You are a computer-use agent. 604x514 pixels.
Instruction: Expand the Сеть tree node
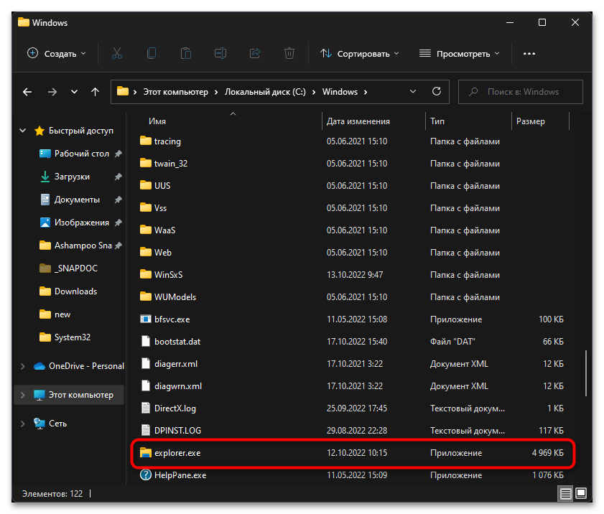pos(23,424)
